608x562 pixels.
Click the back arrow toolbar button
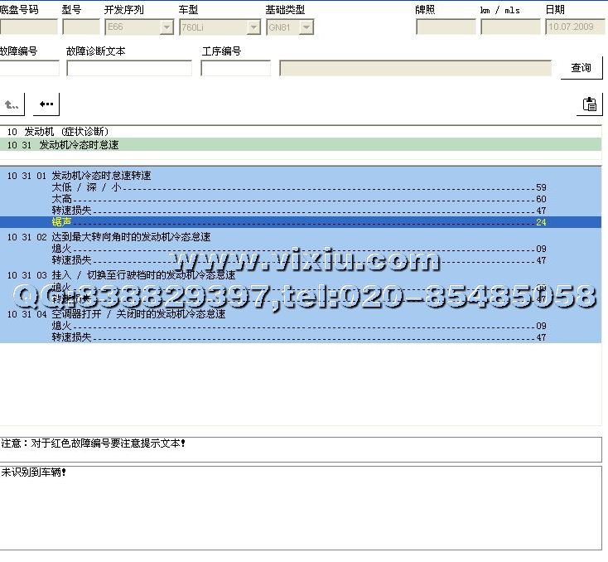[x=46, y=104]
